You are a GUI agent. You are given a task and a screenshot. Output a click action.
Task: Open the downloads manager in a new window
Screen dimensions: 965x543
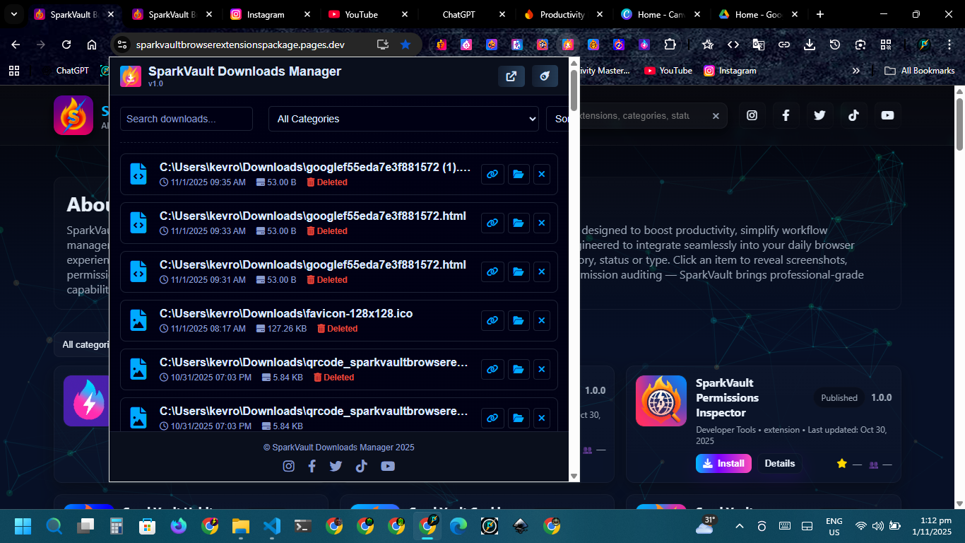pos(511,76)
